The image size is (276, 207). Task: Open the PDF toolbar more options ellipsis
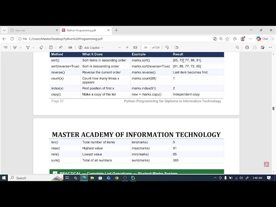coord(270,47)
